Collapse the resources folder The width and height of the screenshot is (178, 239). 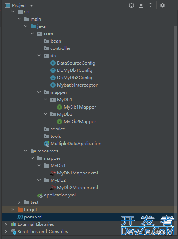pyautogui.click(x=26, y=151)
